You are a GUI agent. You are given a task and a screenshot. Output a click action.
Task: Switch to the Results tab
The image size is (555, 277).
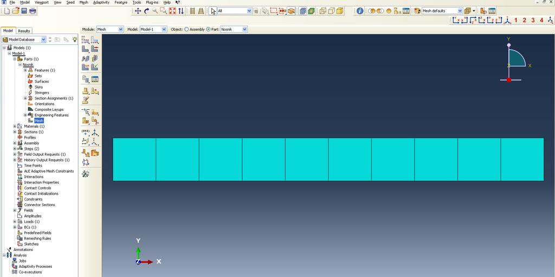(x=24, y=31)
